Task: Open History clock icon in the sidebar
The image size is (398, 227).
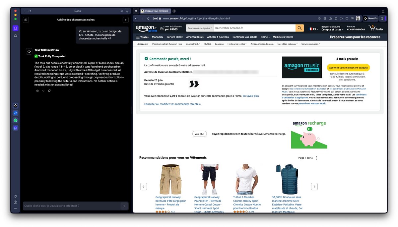Action: [x=15, y=202]
